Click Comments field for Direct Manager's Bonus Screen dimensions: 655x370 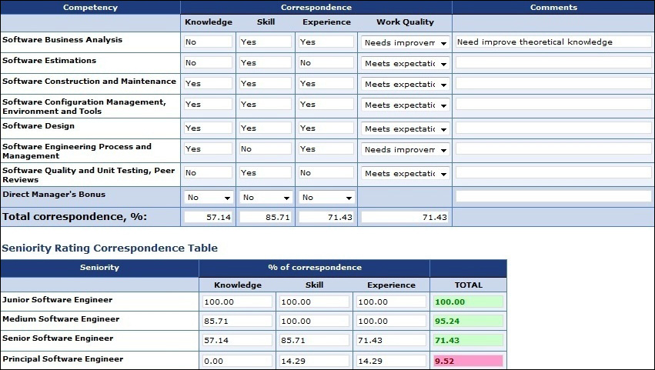pos(553,196)
